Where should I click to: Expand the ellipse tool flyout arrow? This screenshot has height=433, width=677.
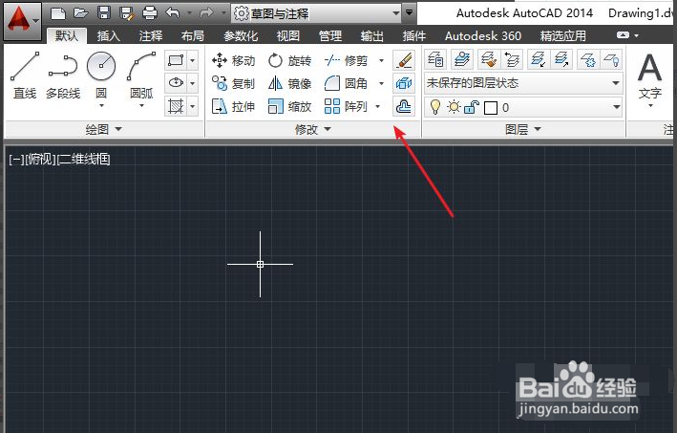pyautogui.click(x=193, y=82)
